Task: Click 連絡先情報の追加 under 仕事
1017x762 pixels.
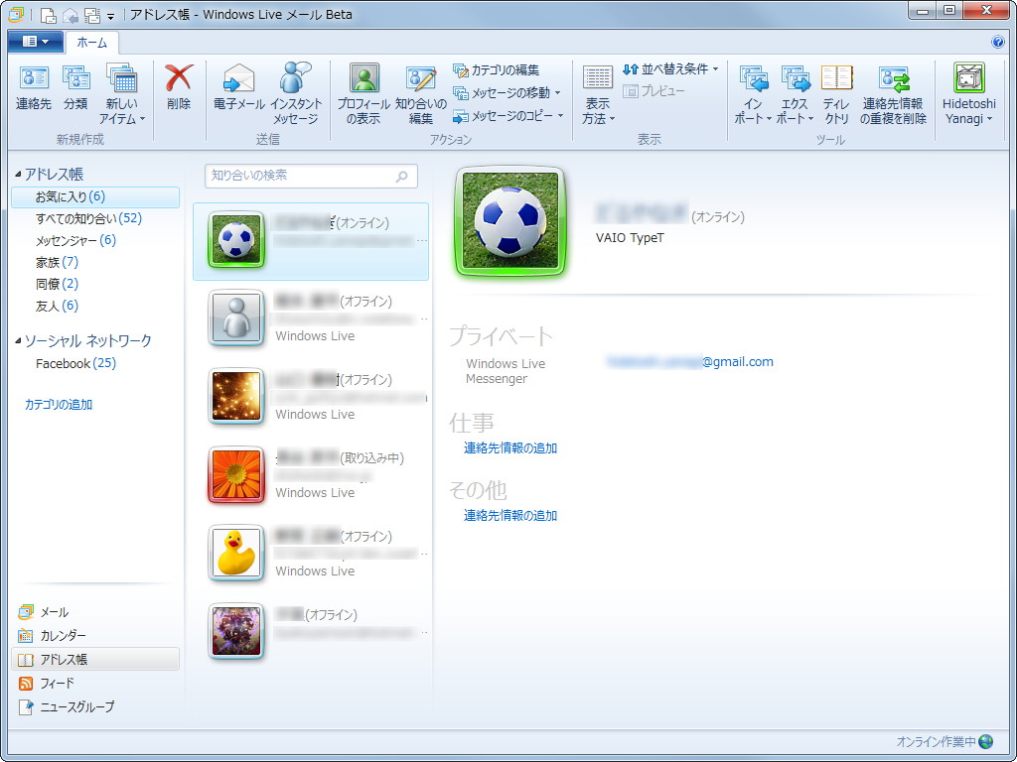Action: (x=510, y=448)
